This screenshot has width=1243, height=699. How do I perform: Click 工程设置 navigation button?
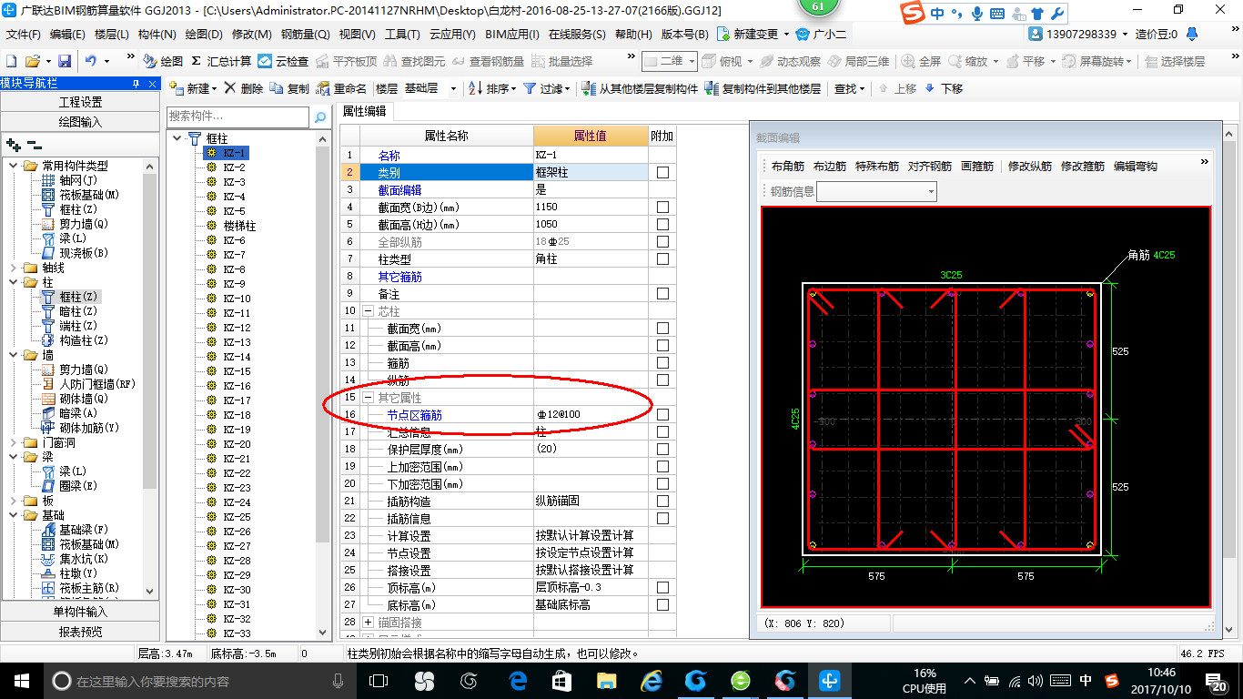(x=81, y=102)
